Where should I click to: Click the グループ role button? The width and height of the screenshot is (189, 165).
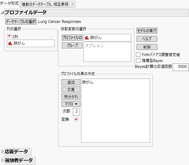click(72, 45)
